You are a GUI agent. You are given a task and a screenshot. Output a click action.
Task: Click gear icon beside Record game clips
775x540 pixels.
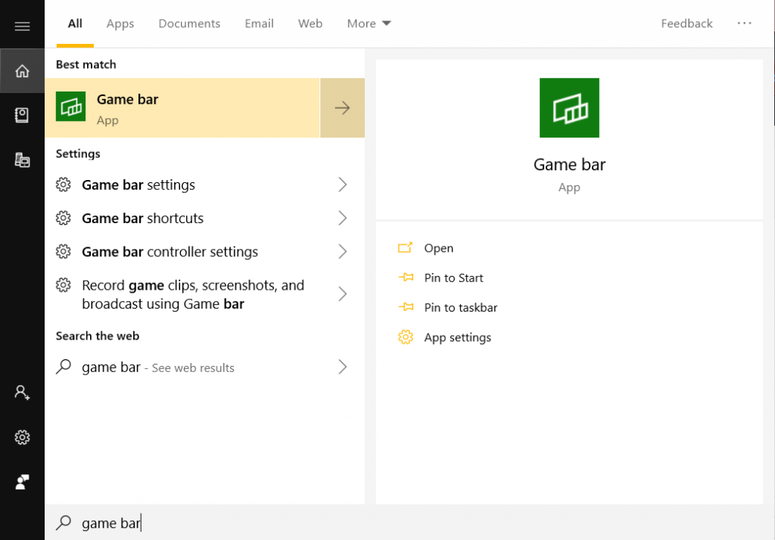tap(64, 285)
